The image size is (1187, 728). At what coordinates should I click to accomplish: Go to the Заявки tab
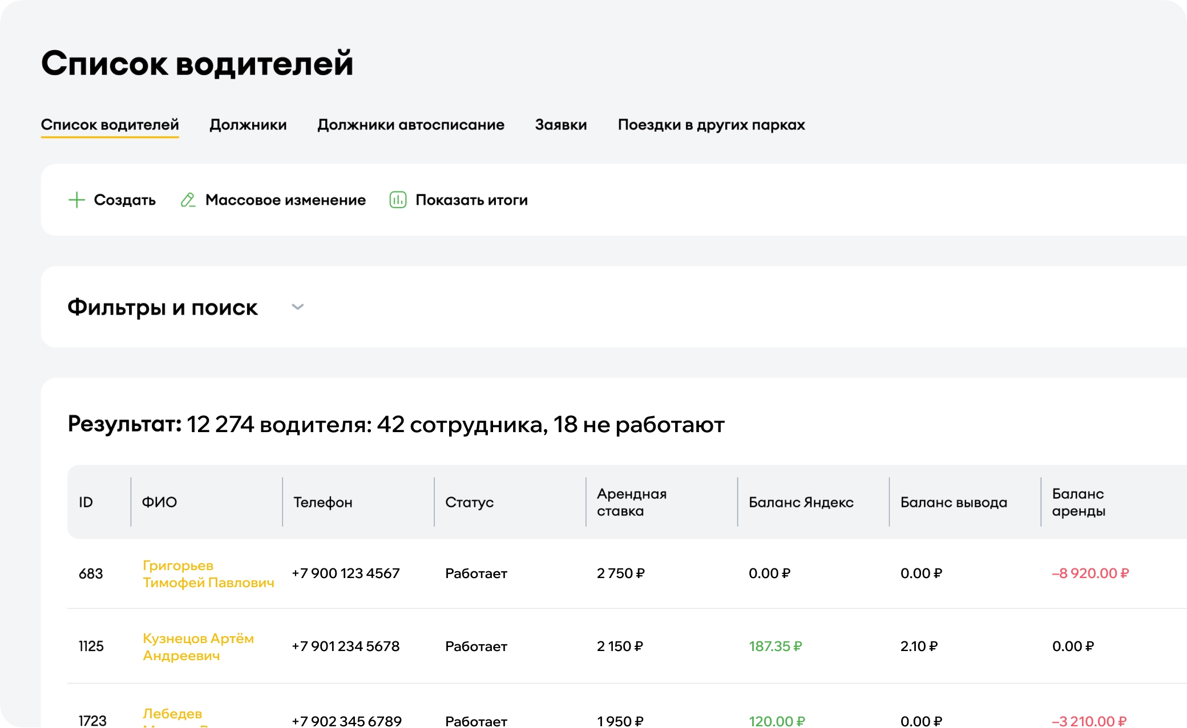tap(560, 125)
